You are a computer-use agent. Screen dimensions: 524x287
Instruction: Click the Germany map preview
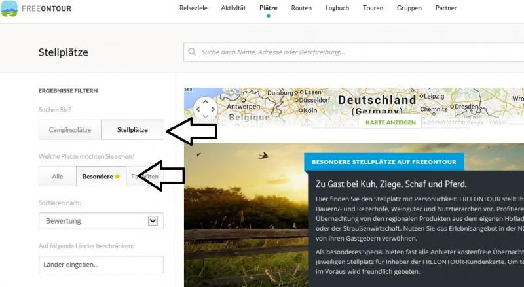354,107
